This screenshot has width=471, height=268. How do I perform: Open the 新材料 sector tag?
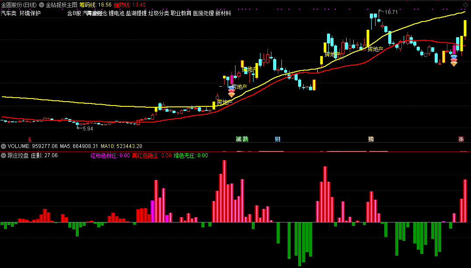223,13
